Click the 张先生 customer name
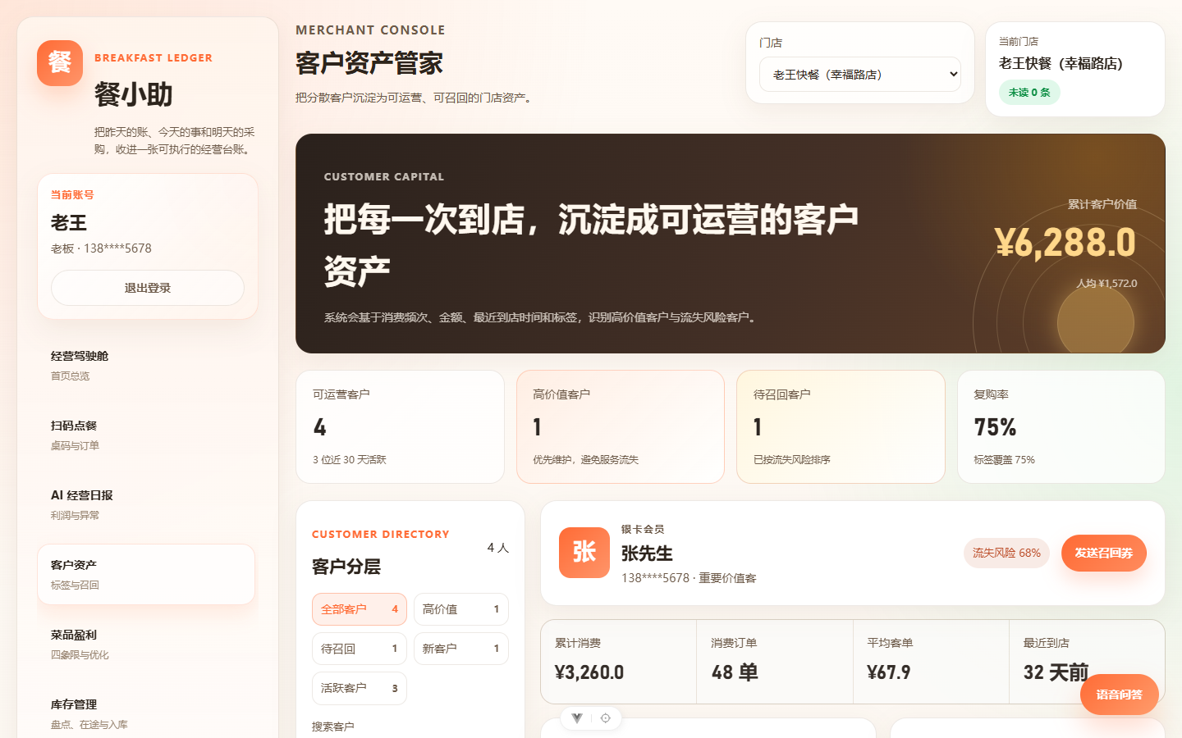 pyautogui.click(x=647, y=553)
